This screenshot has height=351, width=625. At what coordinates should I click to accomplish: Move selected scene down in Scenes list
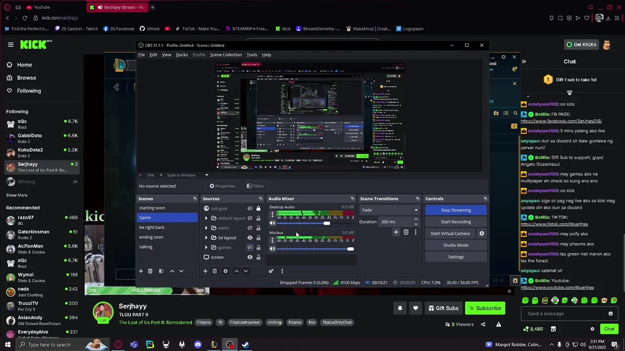click(181, 271)
